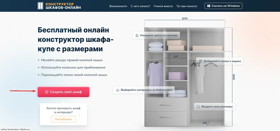
Task: Click the wardrobe logo icon in header
Action: pos(41,6)
